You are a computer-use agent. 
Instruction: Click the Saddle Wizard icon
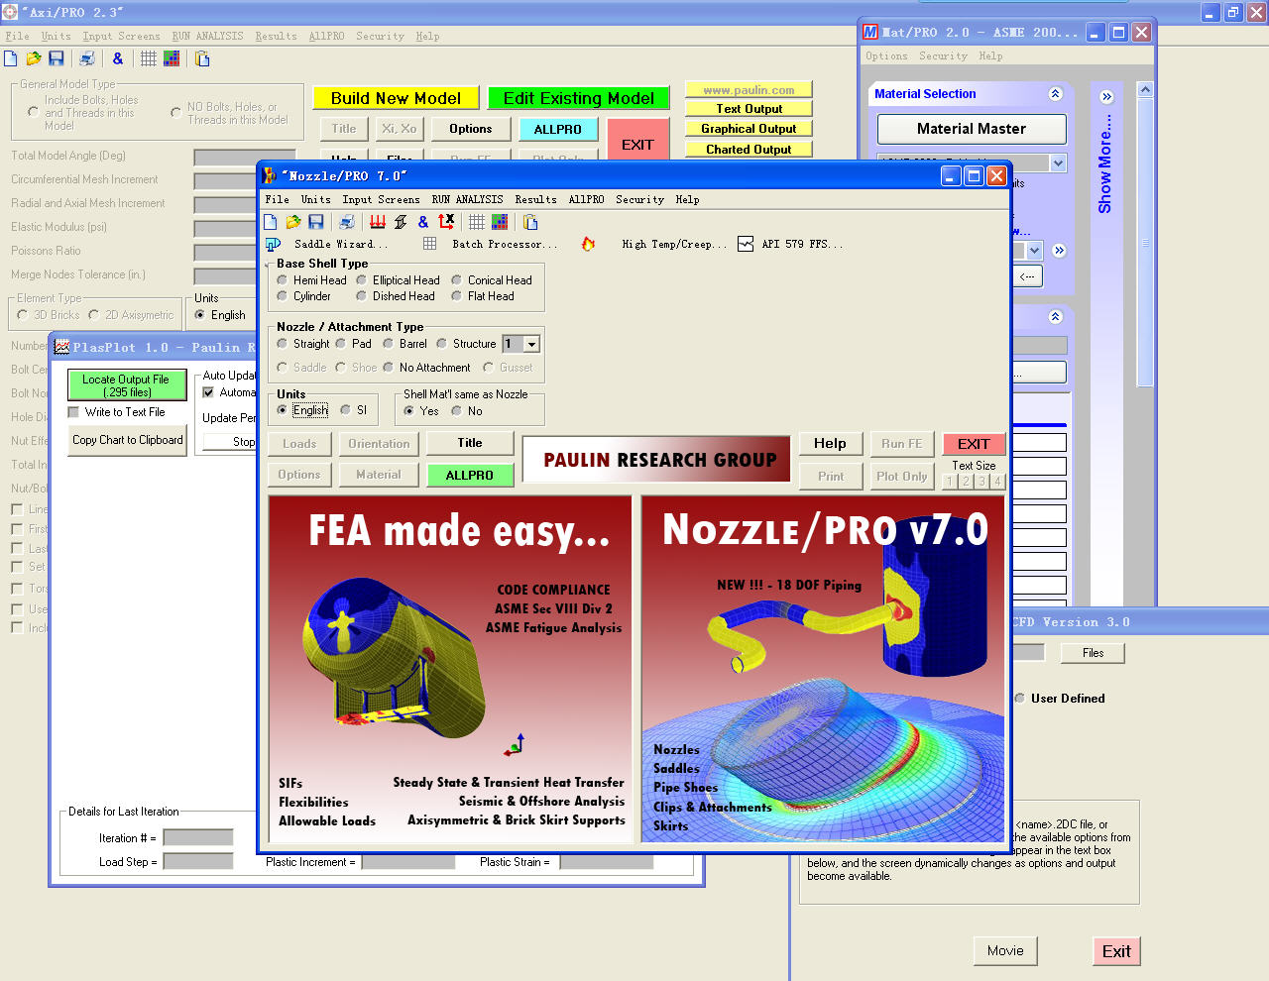click(x=273, y=244)
